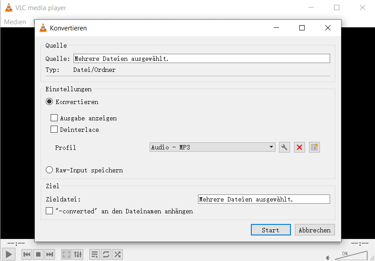Open the Medien menu in VLC

[x=15, y=22]
